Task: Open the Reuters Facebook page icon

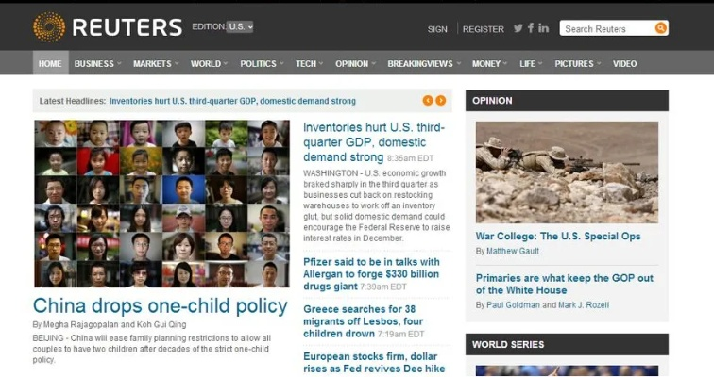Action: [531, 28]
